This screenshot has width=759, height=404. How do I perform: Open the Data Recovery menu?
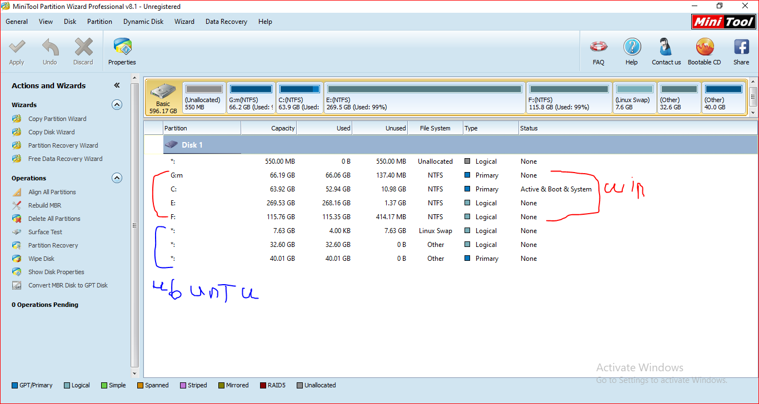coord(226,22)
